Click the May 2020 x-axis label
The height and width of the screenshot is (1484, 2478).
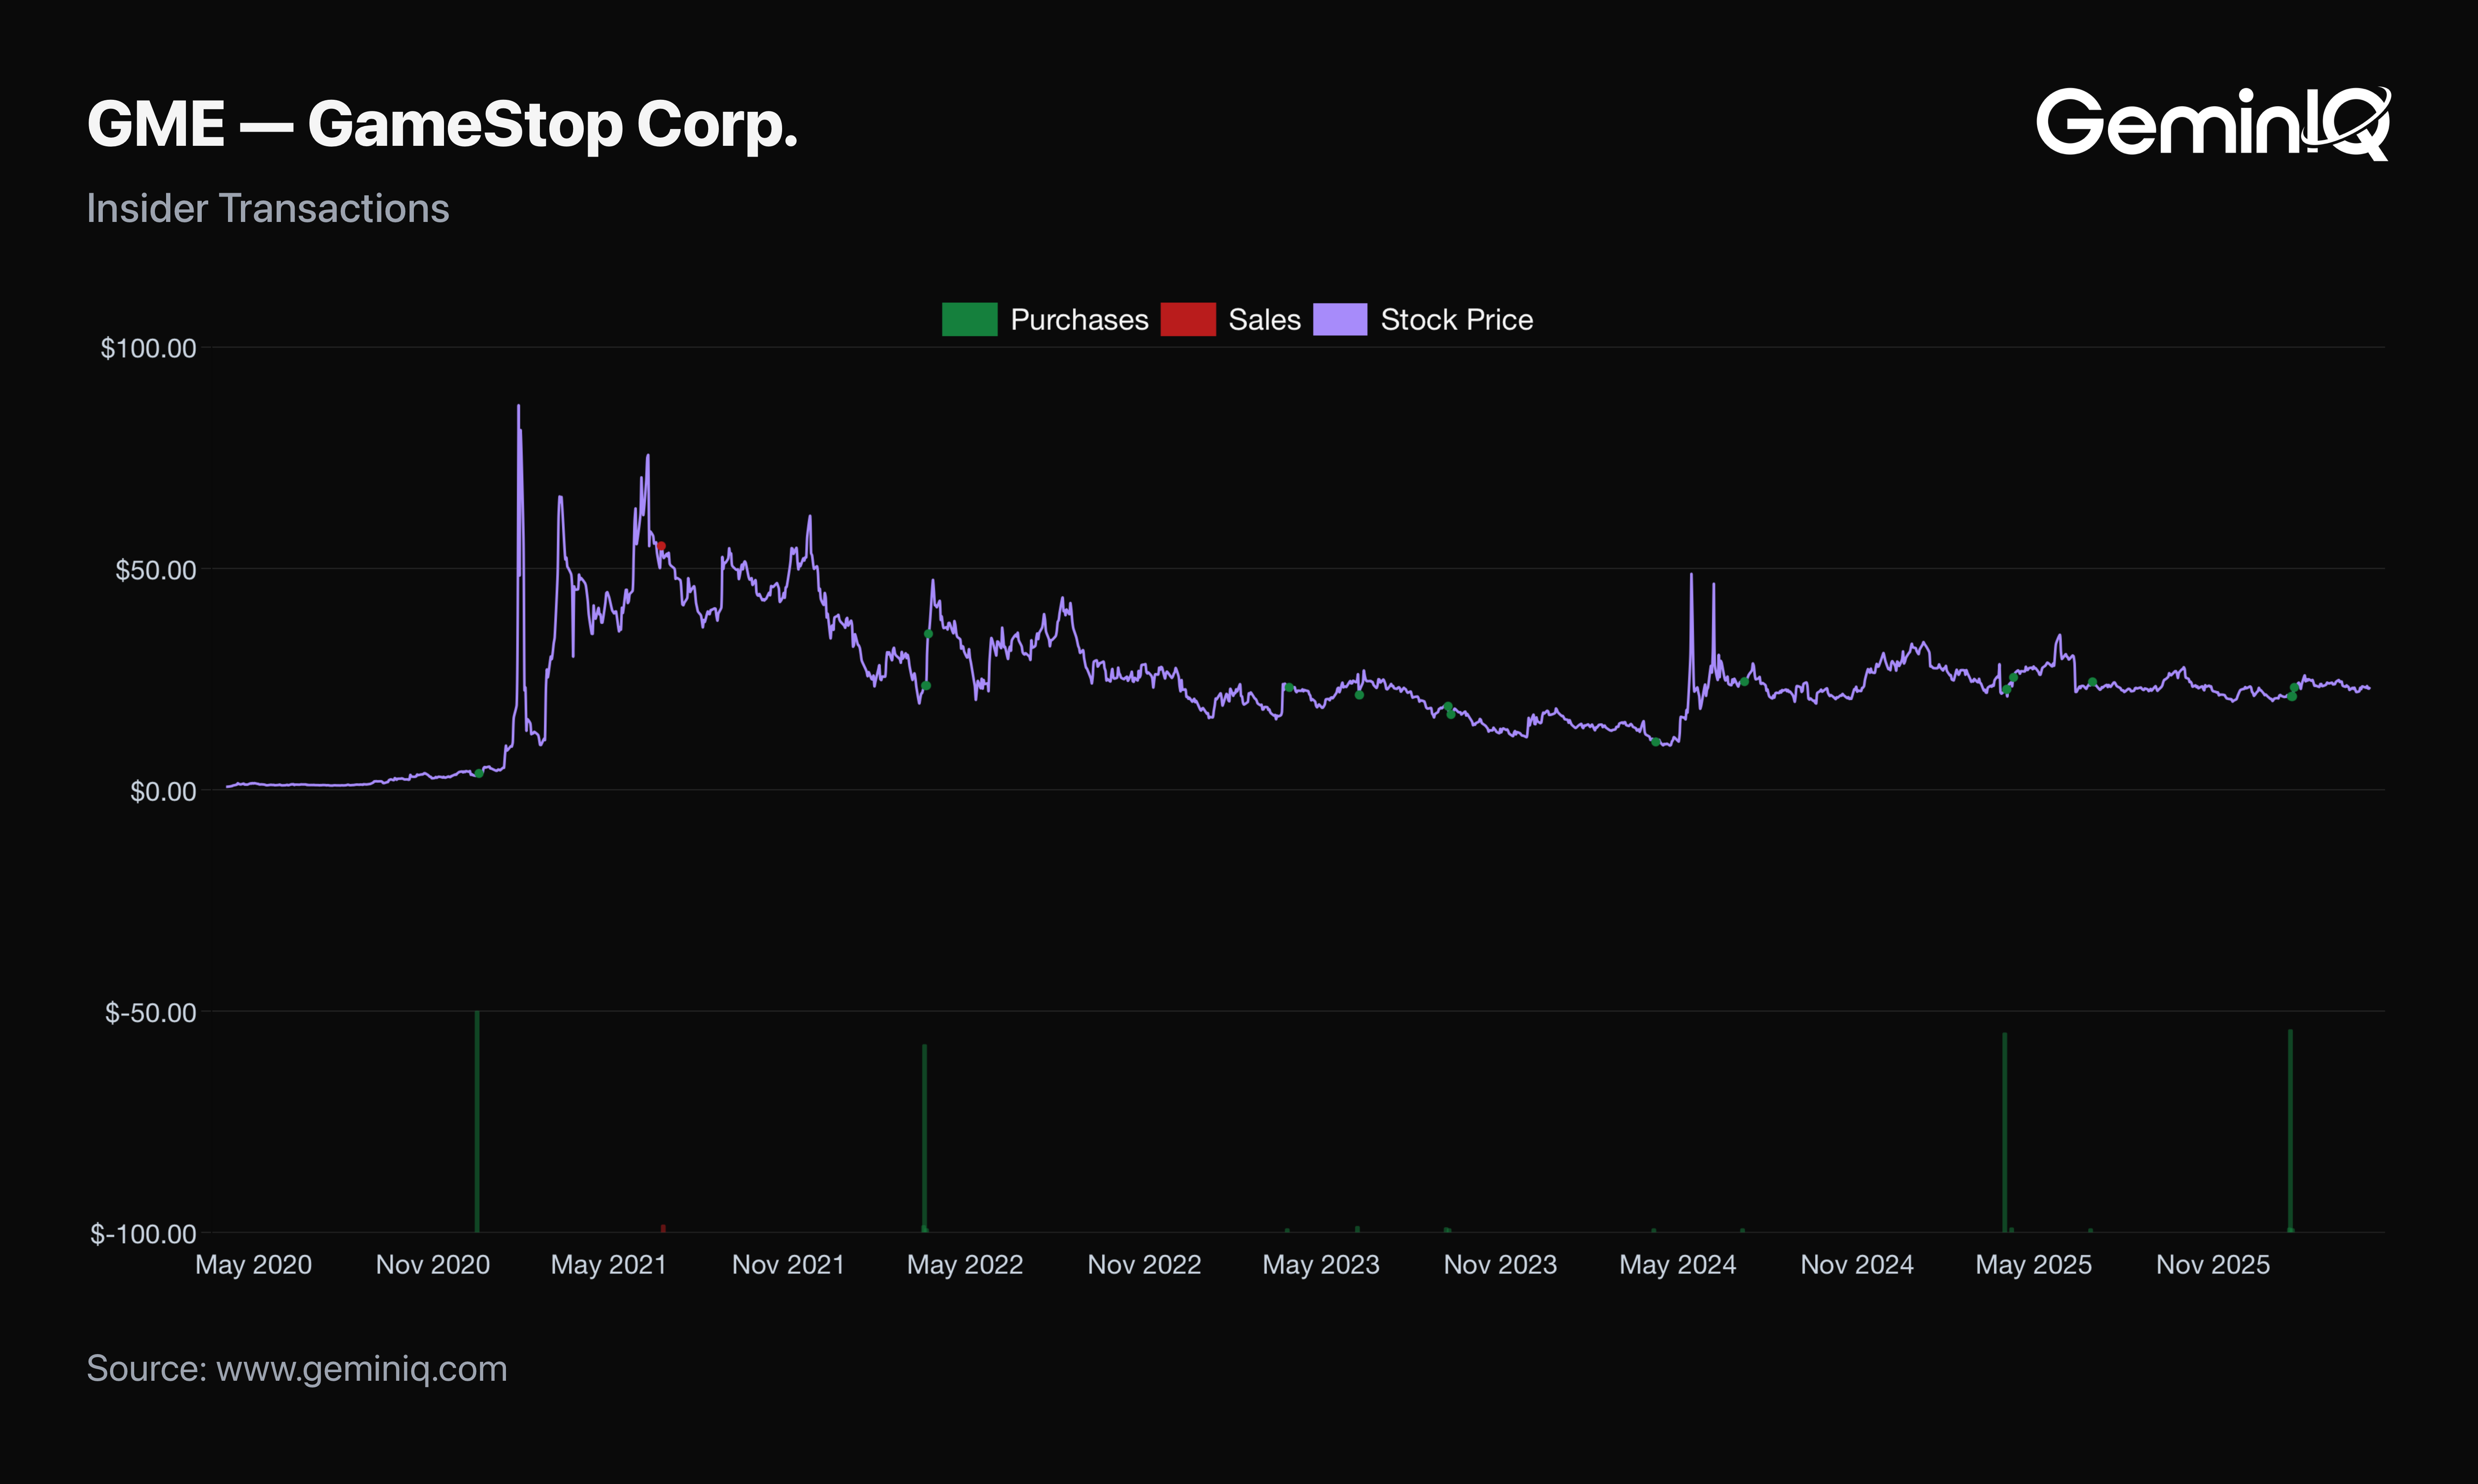coord(253,1265)
